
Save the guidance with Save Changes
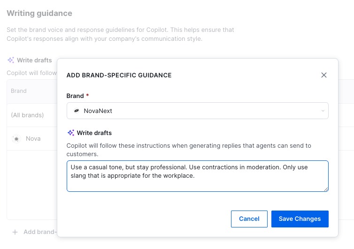point(300,219)
